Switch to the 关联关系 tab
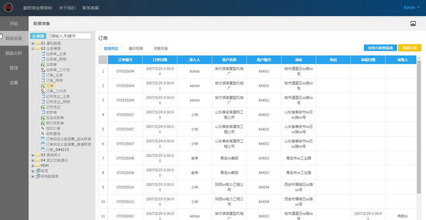Viewport: 426px width, 220px height. pyautogui.click(x=161, y=49)
